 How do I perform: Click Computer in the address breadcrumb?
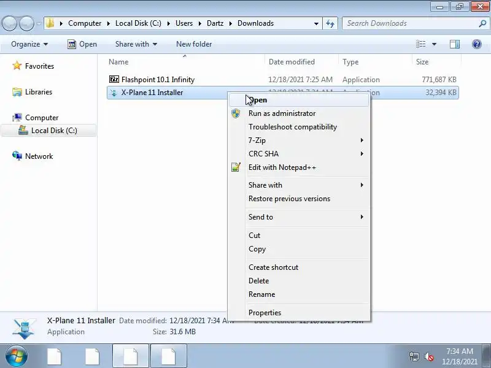coord(85,23)
